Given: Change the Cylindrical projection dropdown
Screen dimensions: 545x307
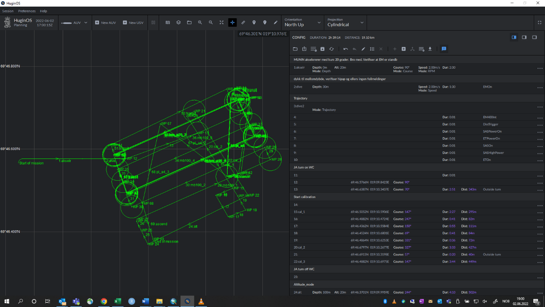Looking at the screenshot, I should pyautogui.click(x=344, y=22).
